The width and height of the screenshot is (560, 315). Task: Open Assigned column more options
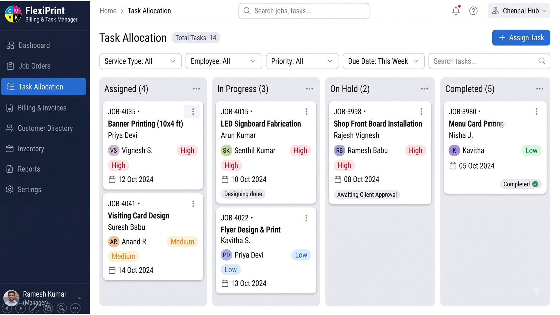pyautogui.click(x=196, y=89)
